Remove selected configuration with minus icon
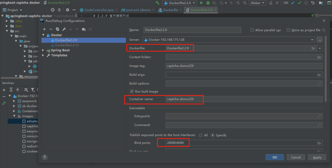 point(51,29)
